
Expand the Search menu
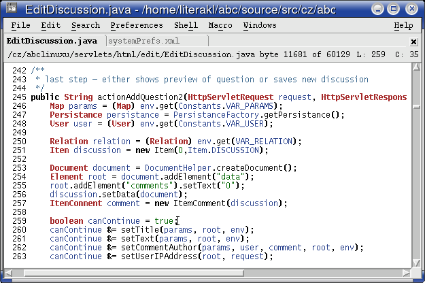click(85, 25)
